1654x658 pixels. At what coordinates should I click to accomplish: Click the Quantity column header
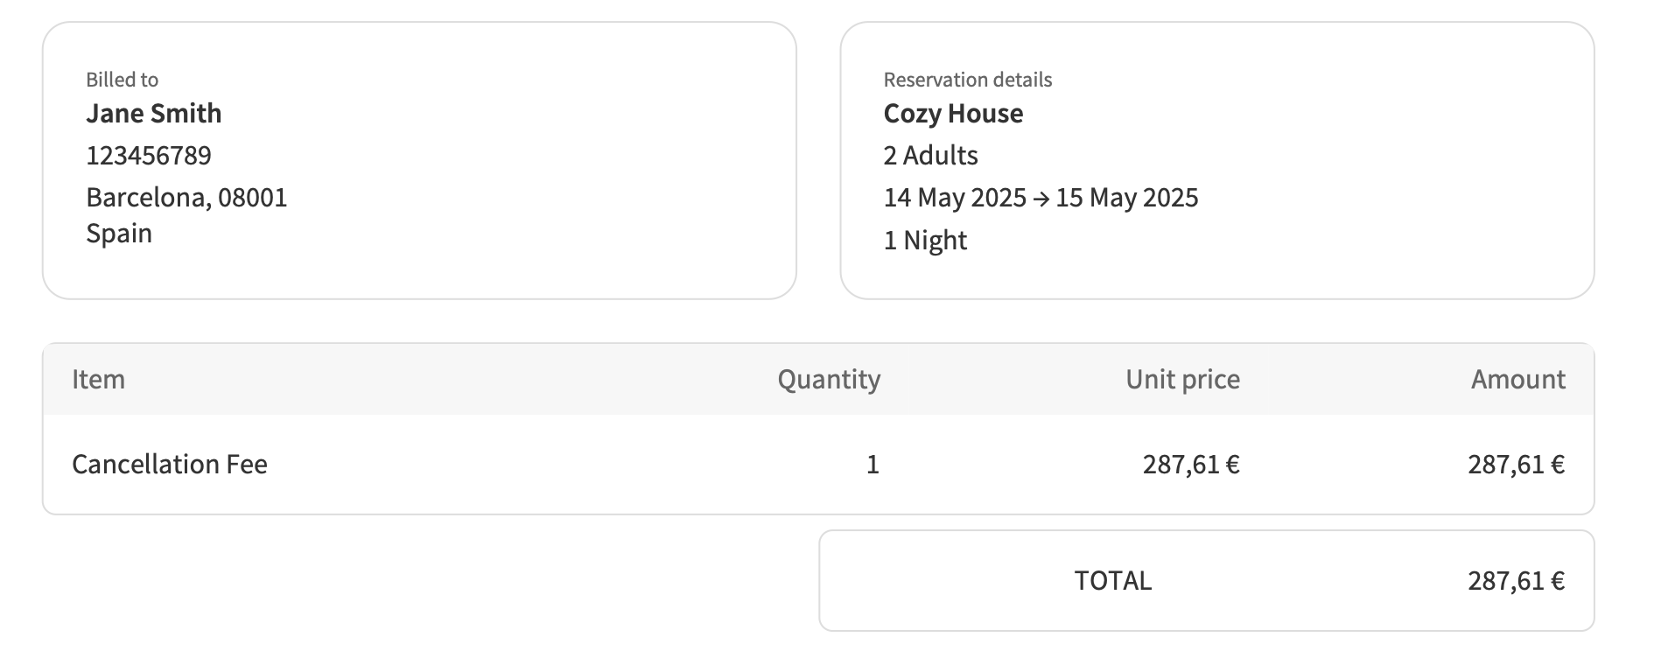[829, 380]
